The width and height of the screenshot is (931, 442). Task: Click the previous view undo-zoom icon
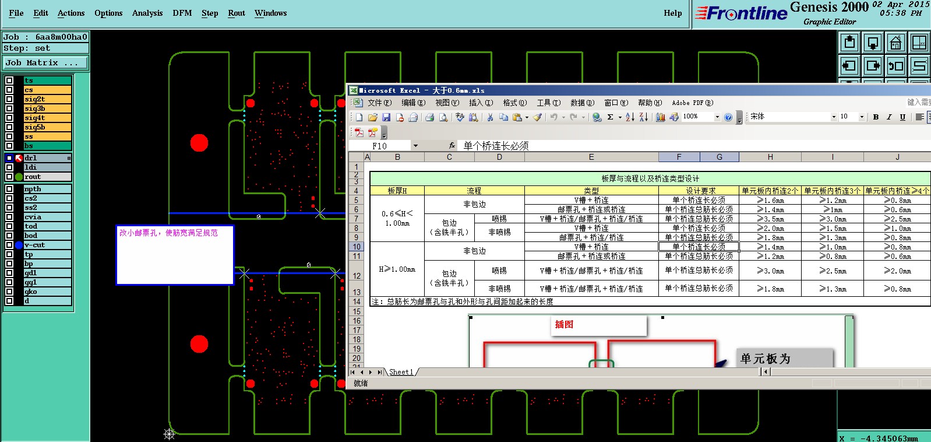[x=896, y=65]
